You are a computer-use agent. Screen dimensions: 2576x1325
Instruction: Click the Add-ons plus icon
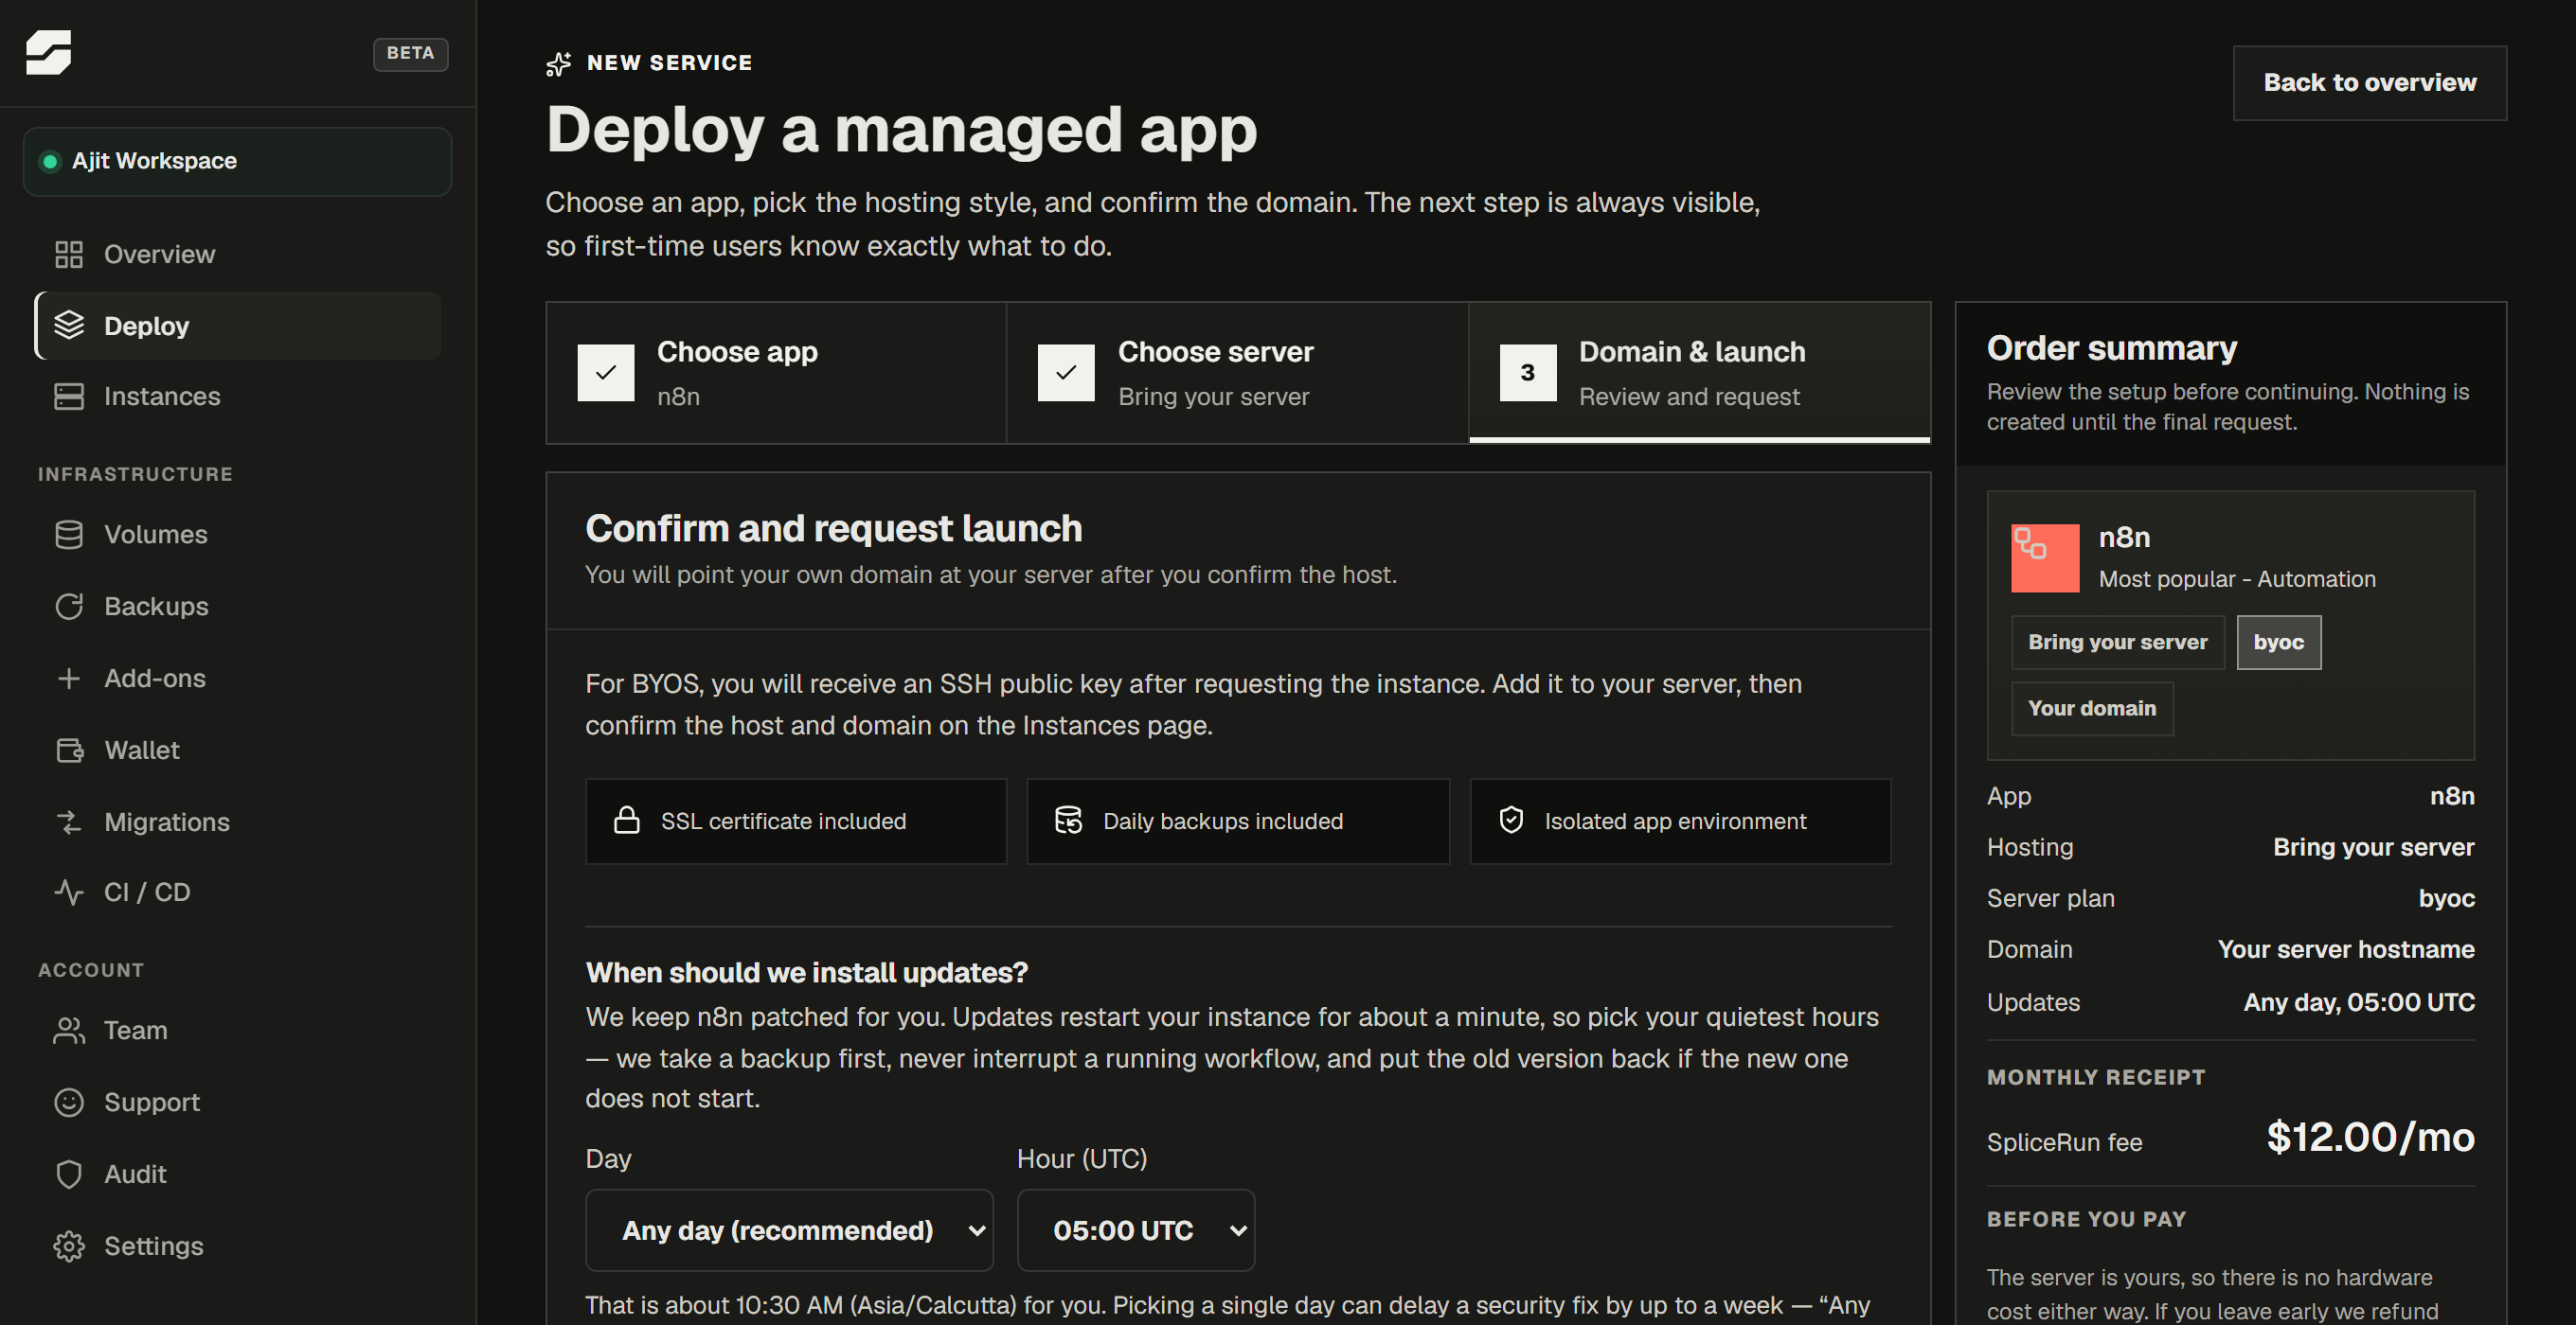pos(69,679)
